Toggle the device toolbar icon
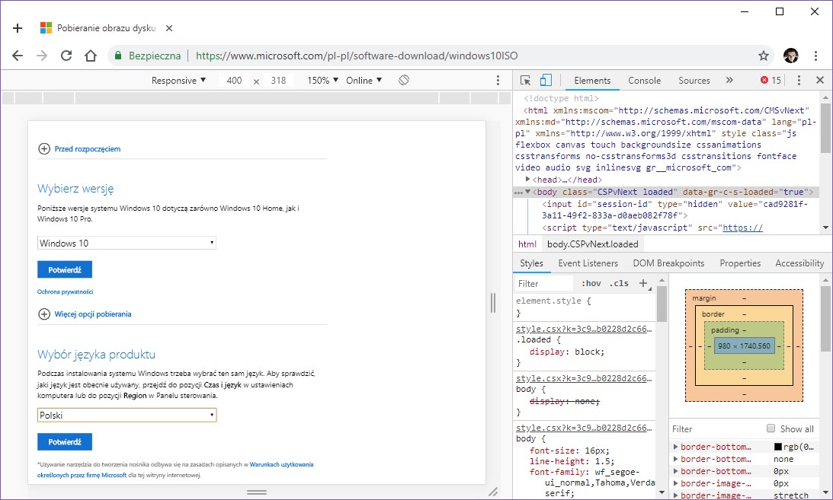This screenshot has height=500, width=833. click(x=546, y=80)
